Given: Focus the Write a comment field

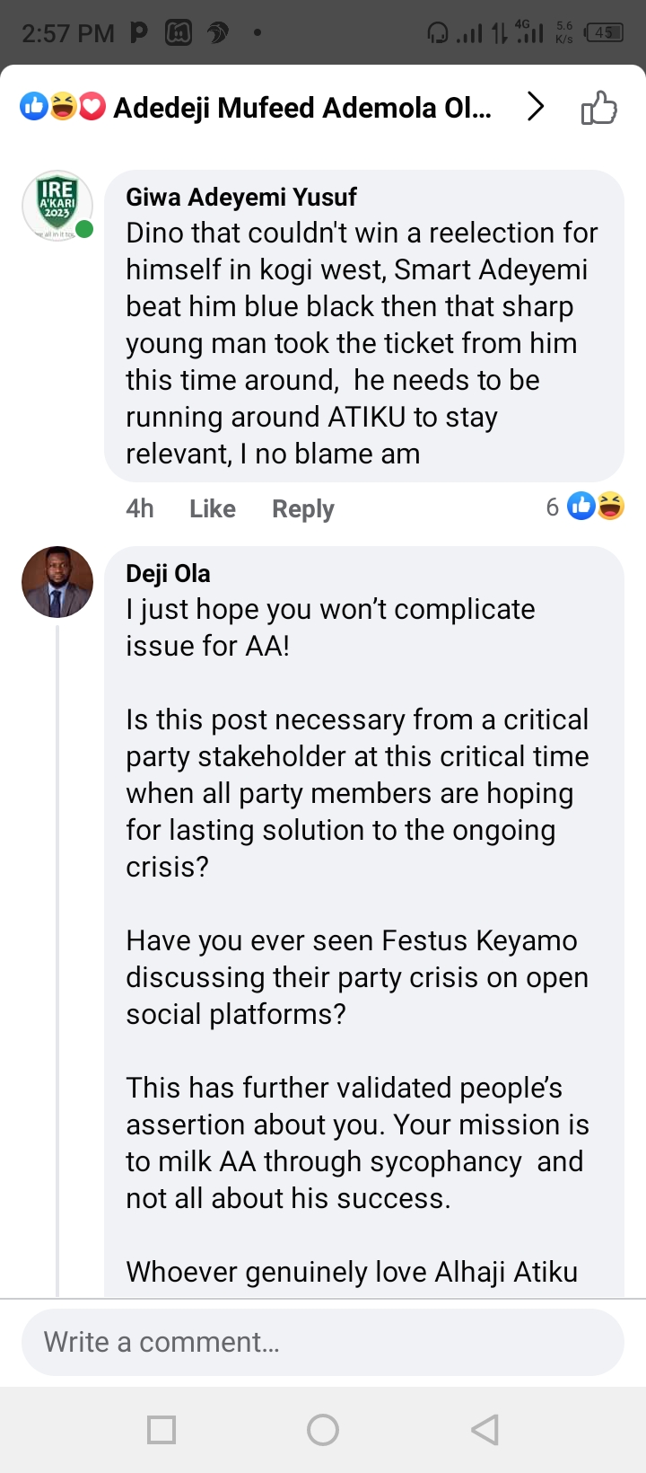Looking at the screenshot, I should pyautogui.click(x=323, y=1342).
